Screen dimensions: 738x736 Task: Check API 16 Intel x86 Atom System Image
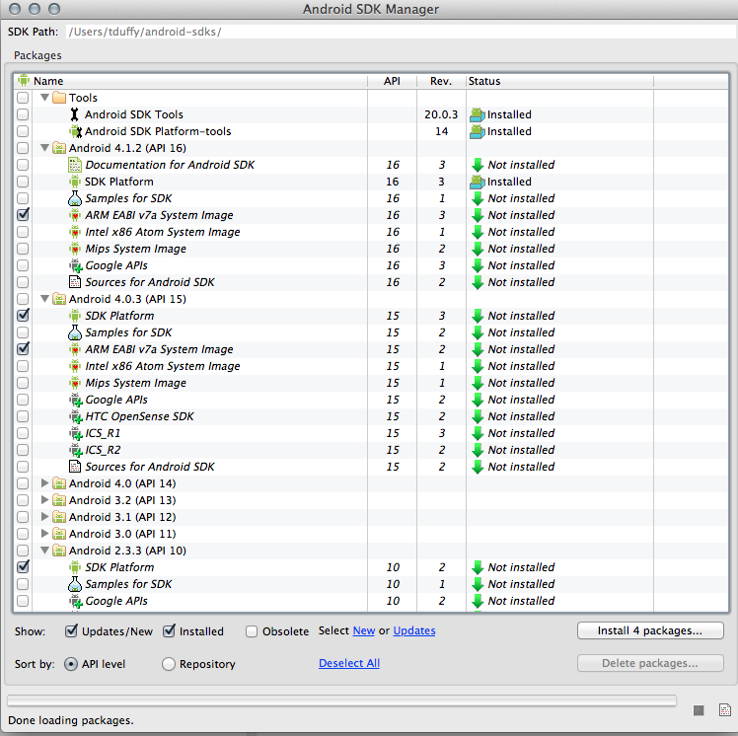(x=23, y=232)
